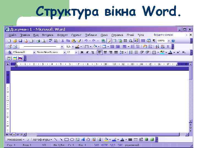198x148 pixels.
Task: Toggle the show paragraph marks ¶ button
Action: [154, 41]
